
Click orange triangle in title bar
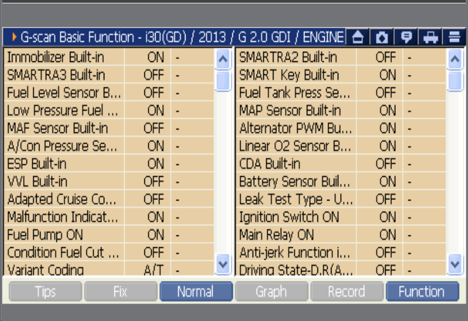click(x=14, y=37)
